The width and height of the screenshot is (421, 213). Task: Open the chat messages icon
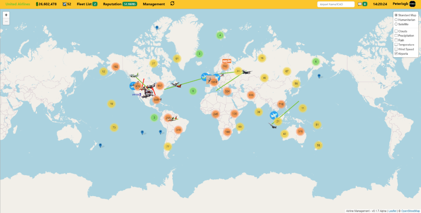pos(360,4)
